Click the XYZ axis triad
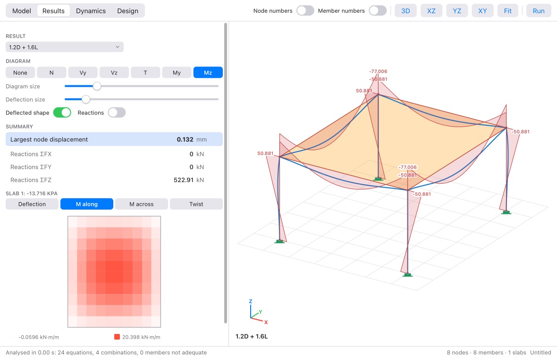557x358 pixels. [258, 311]
